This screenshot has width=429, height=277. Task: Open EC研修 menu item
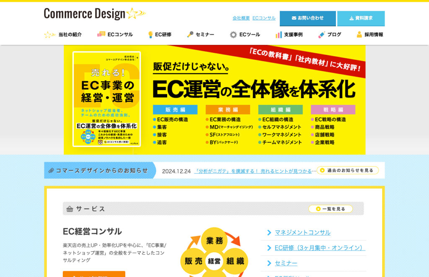[163, 34]
